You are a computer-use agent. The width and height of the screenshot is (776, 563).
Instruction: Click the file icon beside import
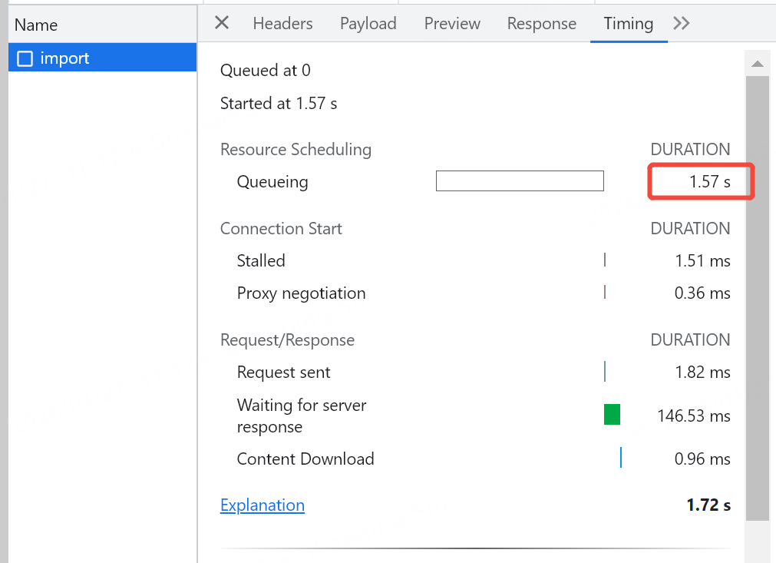coord(25,58)
